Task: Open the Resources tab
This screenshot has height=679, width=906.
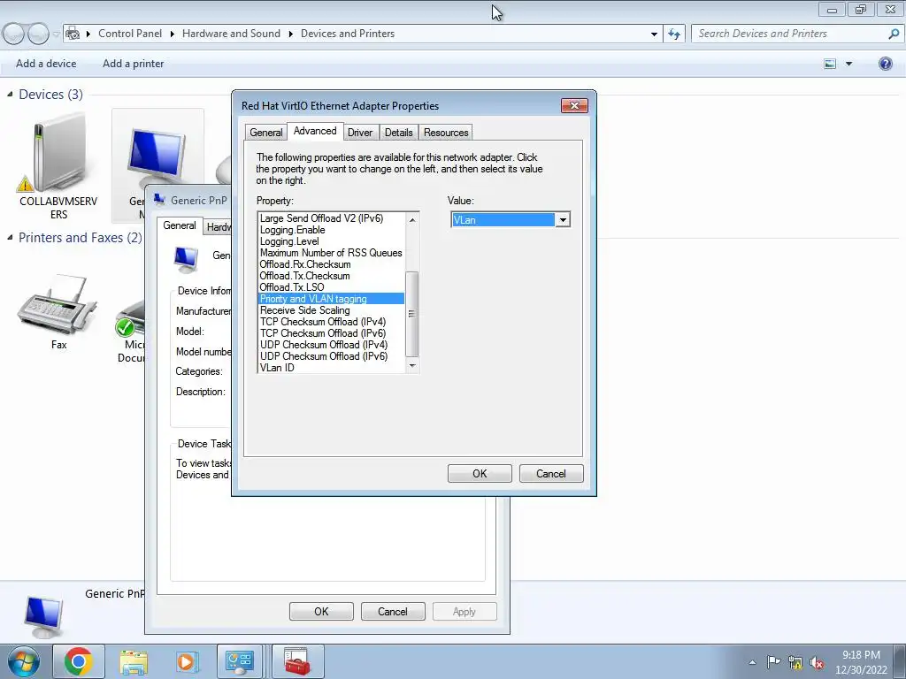Action: click(x=446, y=133)
